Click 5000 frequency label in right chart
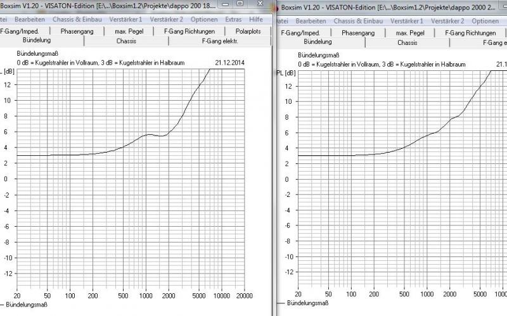 coord(480,294)
